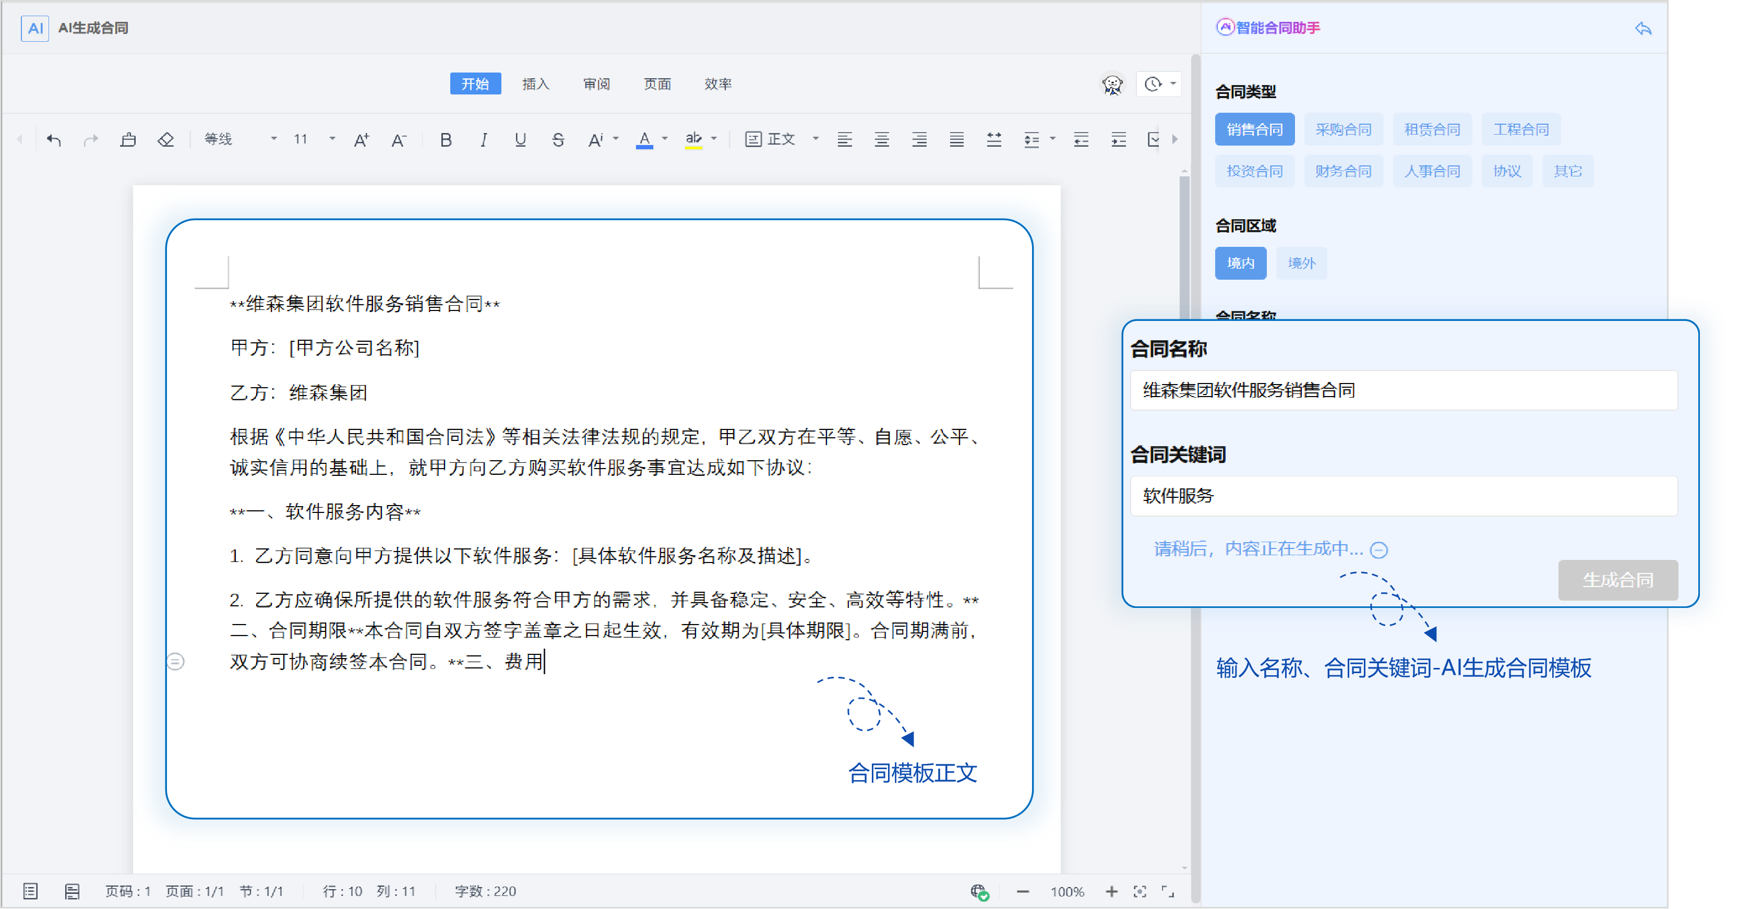Click the 生成合同 button
The image size is (1739, 909).
point(1617,579)
